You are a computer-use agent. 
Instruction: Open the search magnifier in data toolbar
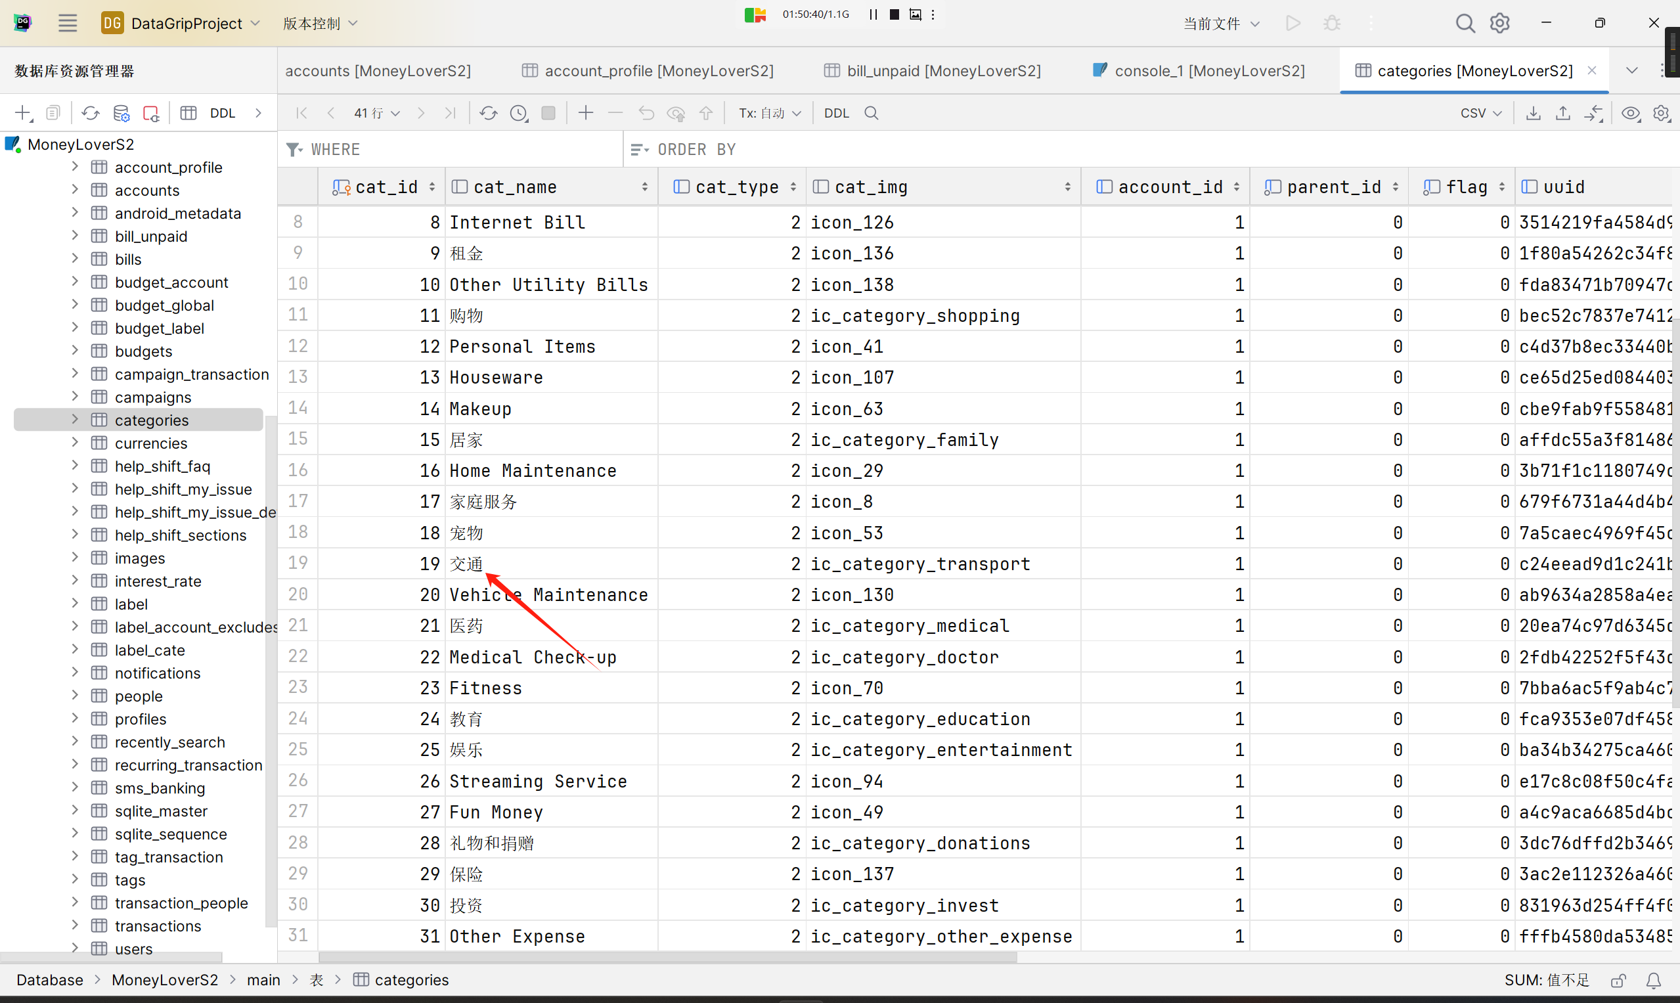click(x=872, y=113)
